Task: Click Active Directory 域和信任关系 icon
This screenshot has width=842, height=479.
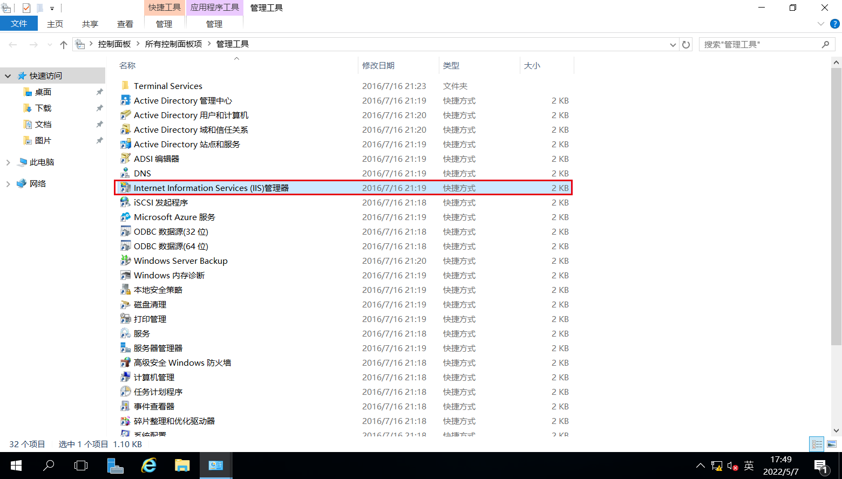Action: tap(125, 129)
